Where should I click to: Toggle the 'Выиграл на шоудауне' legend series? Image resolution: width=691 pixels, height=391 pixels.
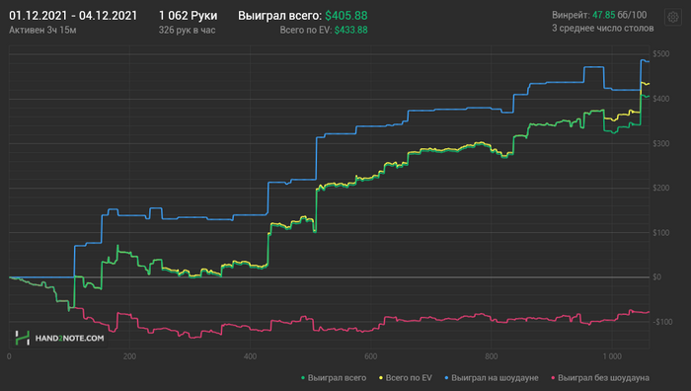492,378
